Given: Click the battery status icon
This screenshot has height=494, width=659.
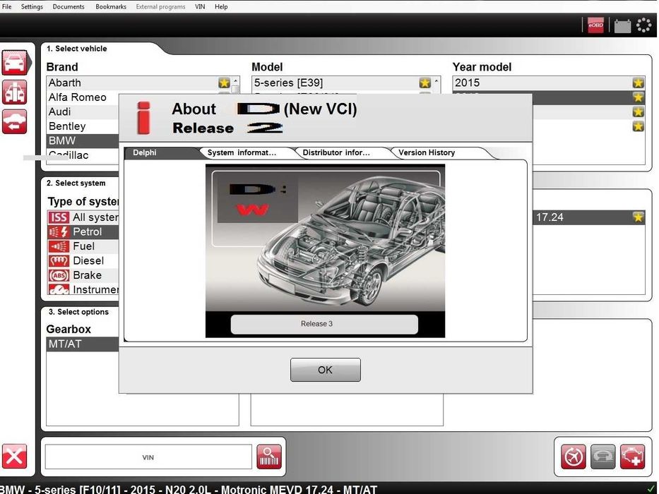Looking at the screenshot, I should [x=622, y=25].
